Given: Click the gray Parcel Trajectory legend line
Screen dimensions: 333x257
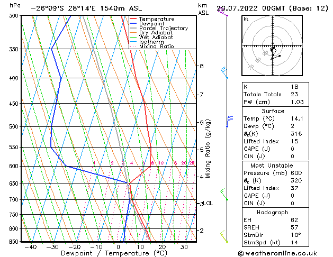Looking at the screenshot, I should click(x=133, y=28).
